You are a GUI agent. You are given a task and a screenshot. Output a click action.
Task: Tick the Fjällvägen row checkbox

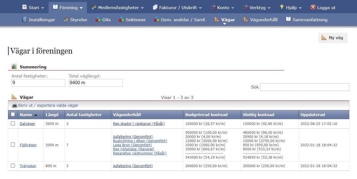click(13, 145)
